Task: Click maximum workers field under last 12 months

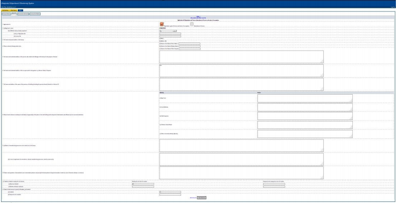Action: point(143,184)
